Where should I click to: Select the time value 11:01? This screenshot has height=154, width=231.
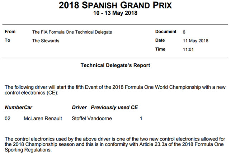188,49
